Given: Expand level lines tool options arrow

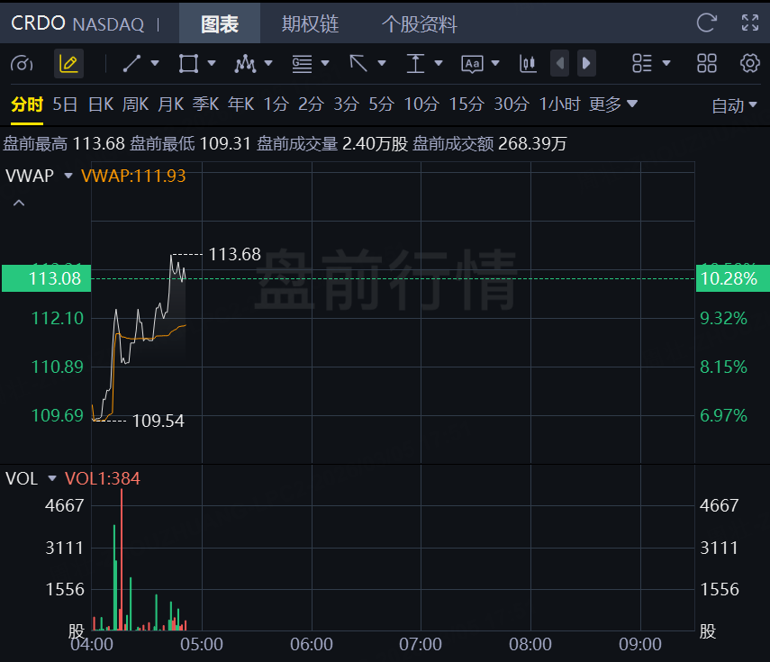Looking at the screenshot, I should pyautogui.click(x=325, y=63).
